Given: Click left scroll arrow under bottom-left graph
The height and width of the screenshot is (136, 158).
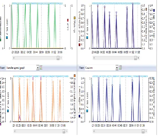Looking at the screenshot, I should click(15, 131).
